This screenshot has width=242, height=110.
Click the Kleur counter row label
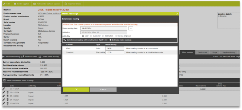pyautogui.click(x=68, y=48)
